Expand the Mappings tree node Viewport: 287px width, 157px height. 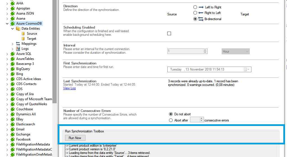pos(13,44)
